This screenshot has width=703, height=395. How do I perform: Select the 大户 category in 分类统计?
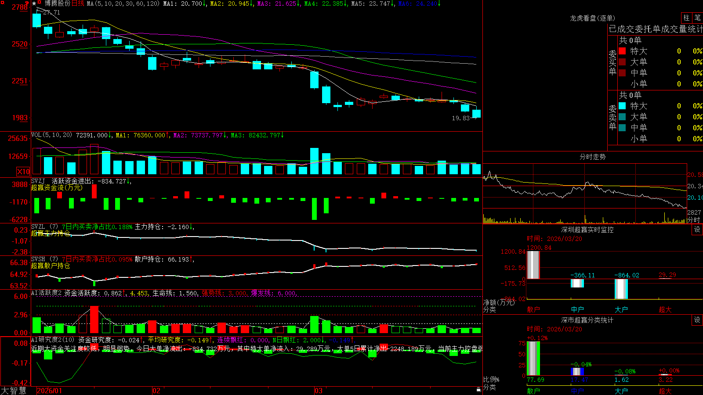coord(621,391)
